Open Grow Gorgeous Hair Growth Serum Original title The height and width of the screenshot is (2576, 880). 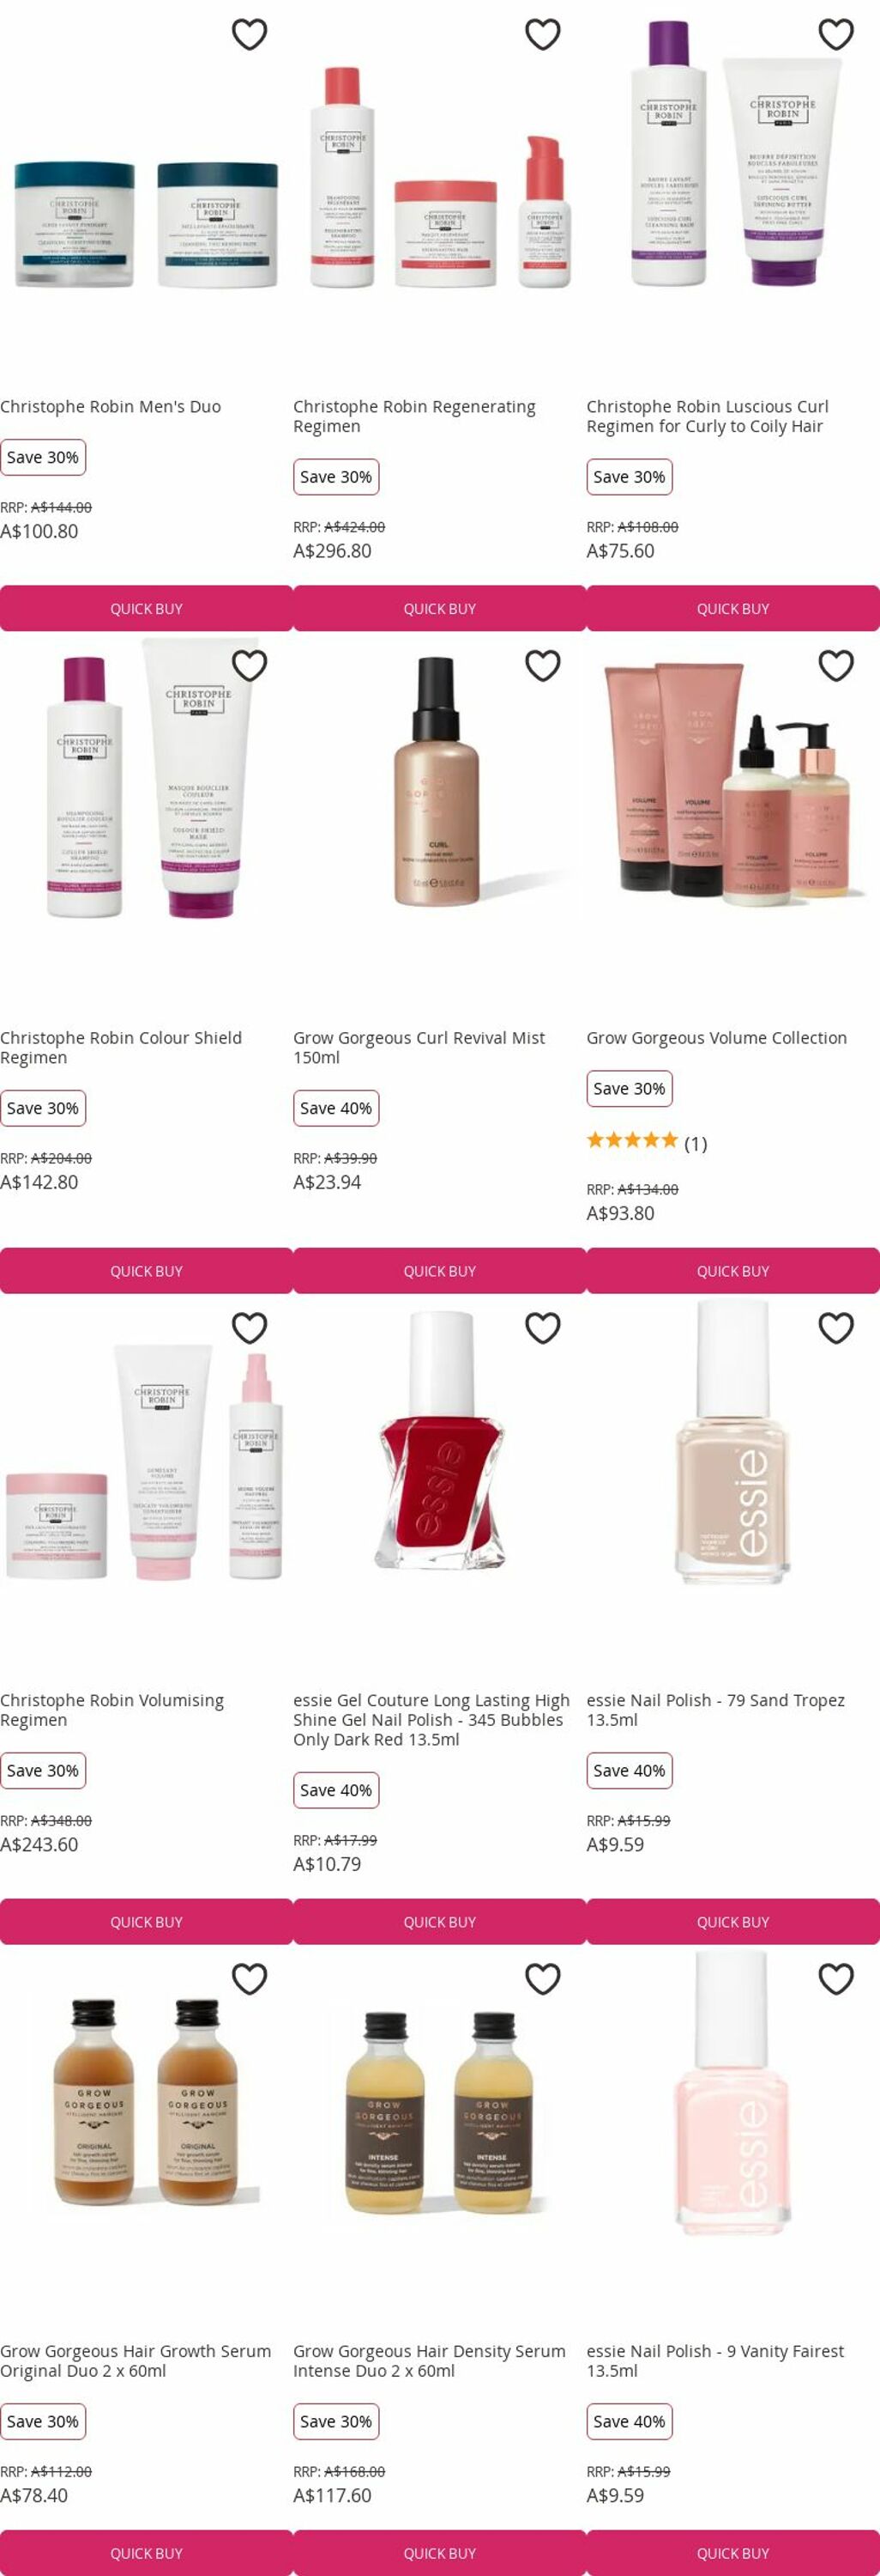(x=135, y=2360)
